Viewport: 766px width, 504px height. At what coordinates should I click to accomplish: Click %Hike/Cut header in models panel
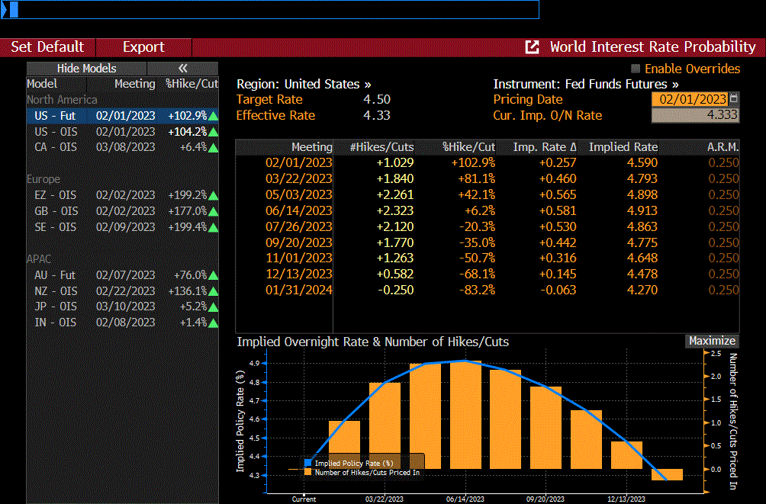pyautogui.click(x=191, y=84)
